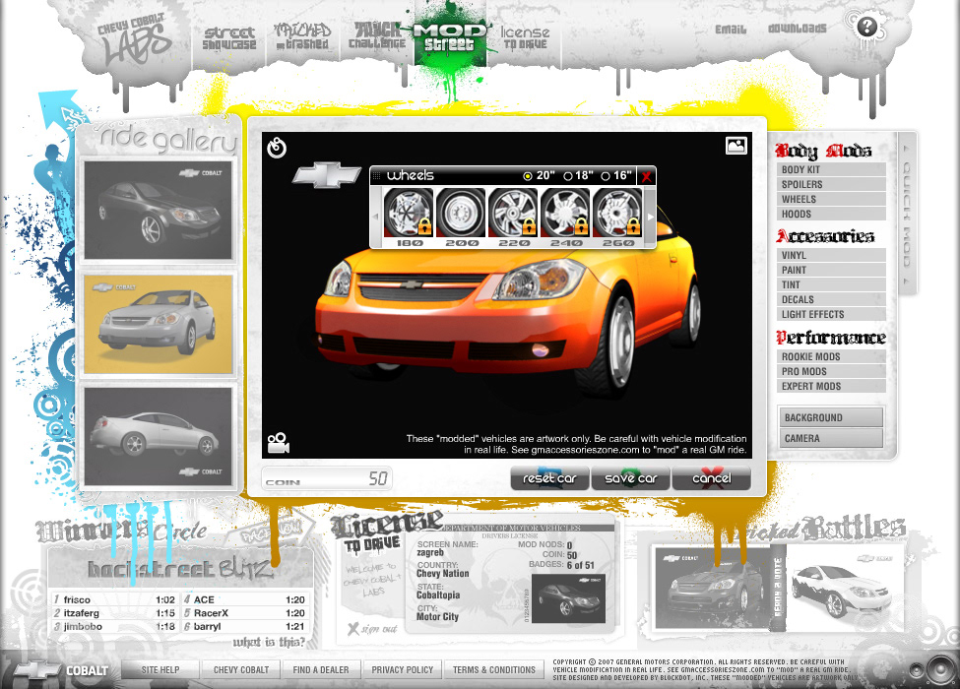This screenshot has width=960, height=689.
Task: Click the video camera icon in car viewer
Action: click(278, 443)
